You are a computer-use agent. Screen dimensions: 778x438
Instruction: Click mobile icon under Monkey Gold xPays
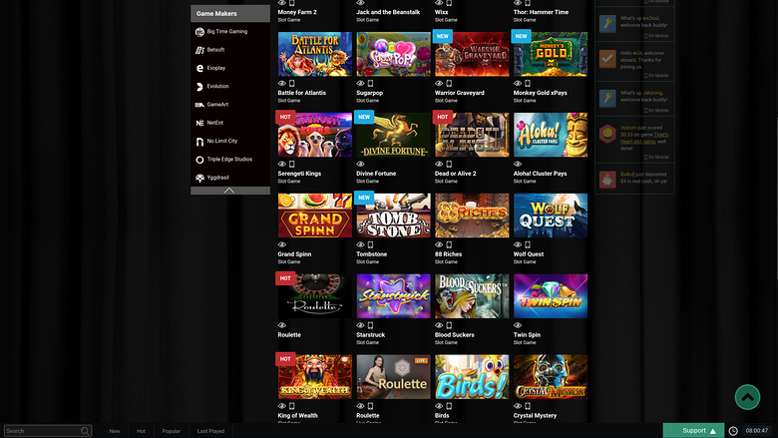coord(528,84)
